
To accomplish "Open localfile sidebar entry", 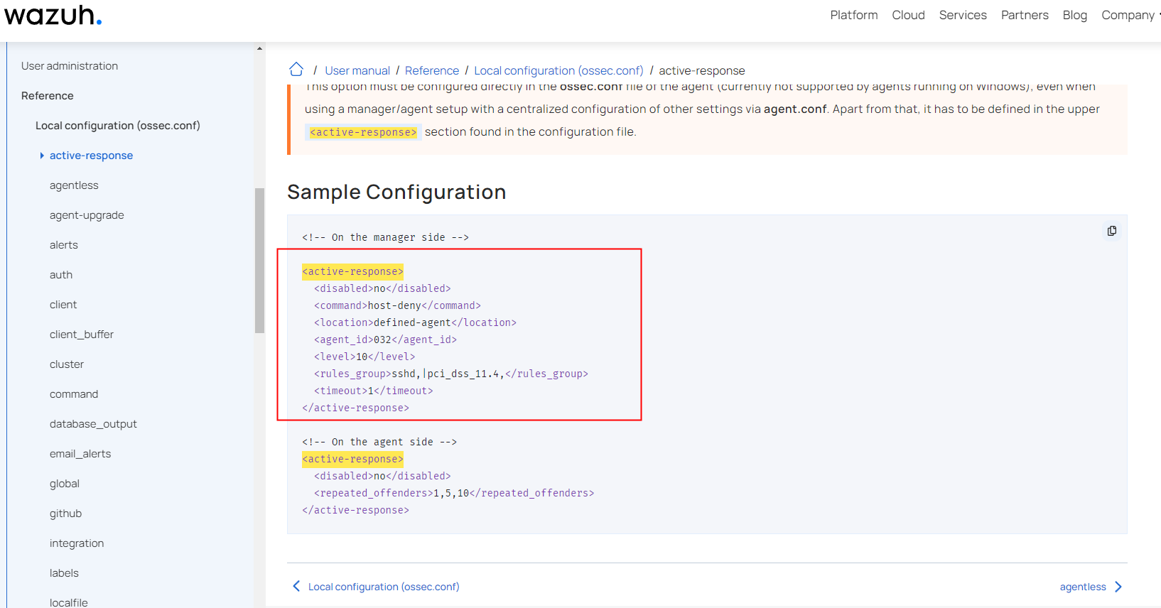I will point(69,602).
